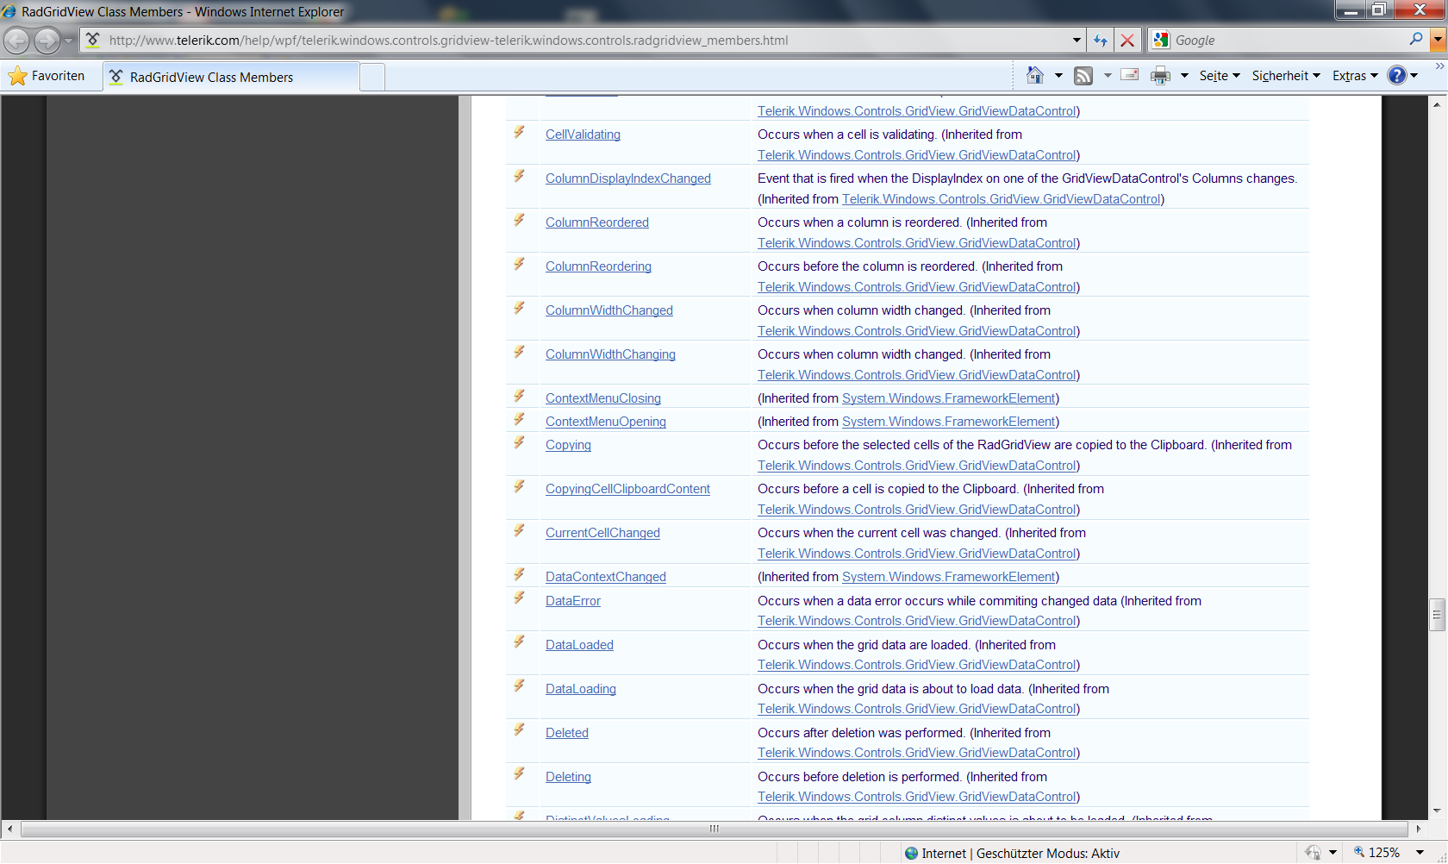The width and height of the screenshot is (1448, 864).
Task: Open System.Windows.FrameworkElement link in ContextMenuClosing row
Action: click(x=949, y=398)
